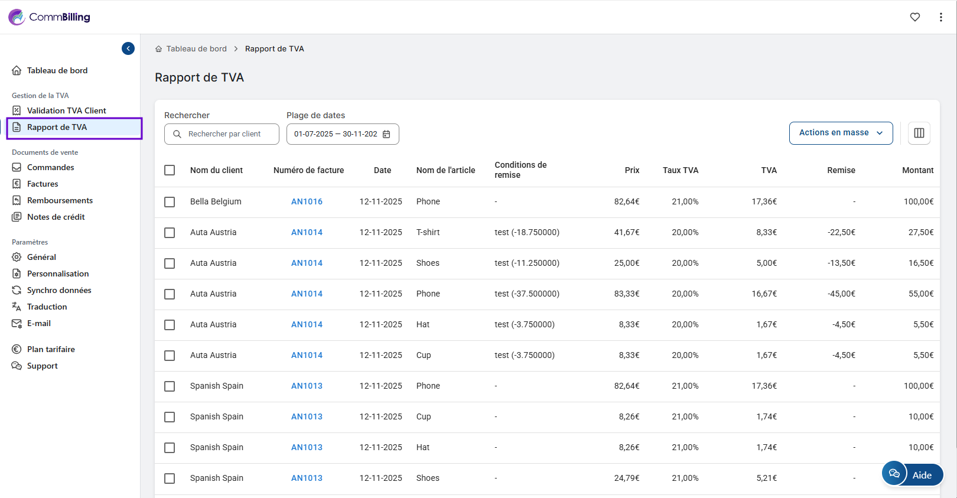Go to Validation TVA Client
The width and height of the screenshot is (957, 498).
point(66,110)
